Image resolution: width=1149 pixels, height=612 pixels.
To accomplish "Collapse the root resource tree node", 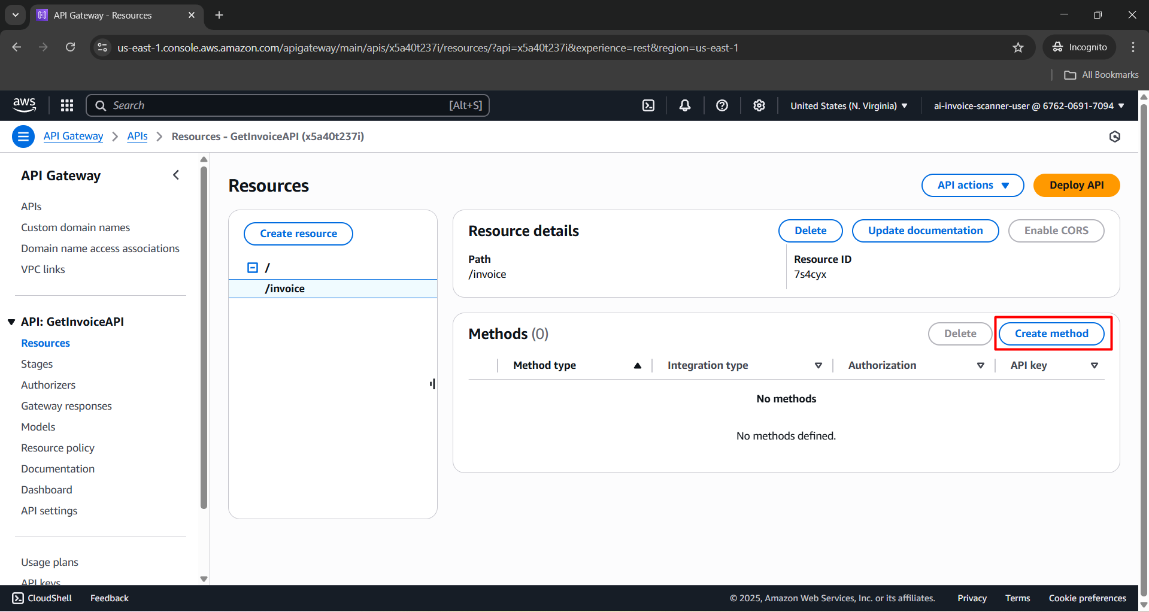I will pyautogui.click(x=253, y=268).
